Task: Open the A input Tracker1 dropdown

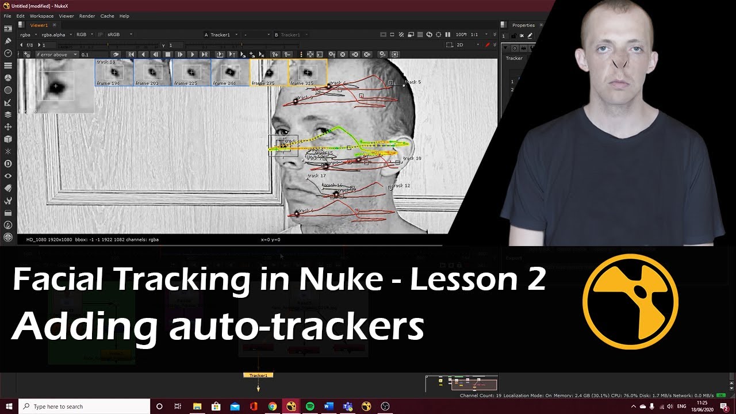Action: tap(223, 34)
